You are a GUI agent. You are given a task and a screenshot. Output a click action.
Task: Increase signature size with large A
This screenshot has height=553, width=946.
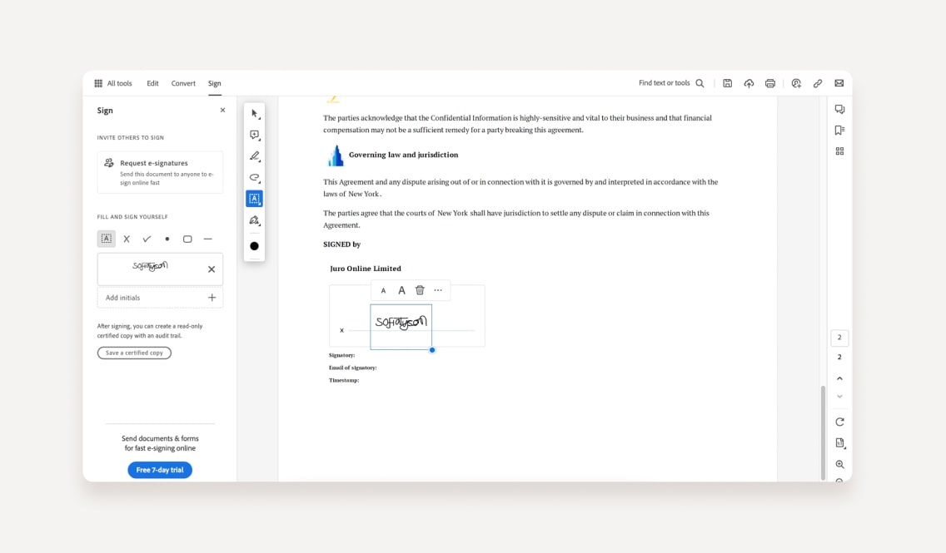click(x=402, y=290)
